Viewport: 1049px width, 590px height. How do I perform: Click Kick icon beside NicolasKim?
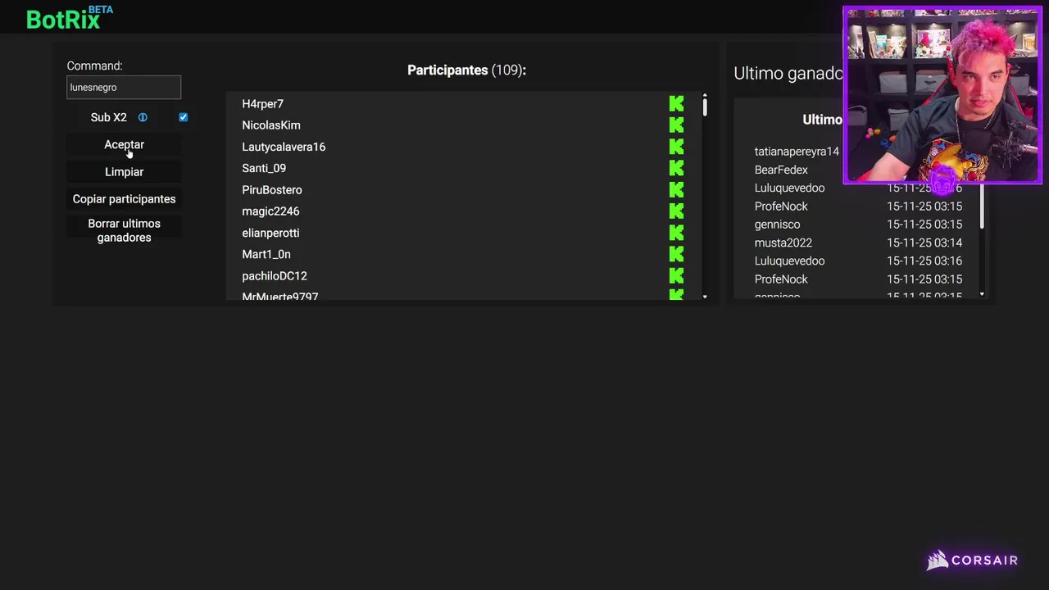point(676,125)
